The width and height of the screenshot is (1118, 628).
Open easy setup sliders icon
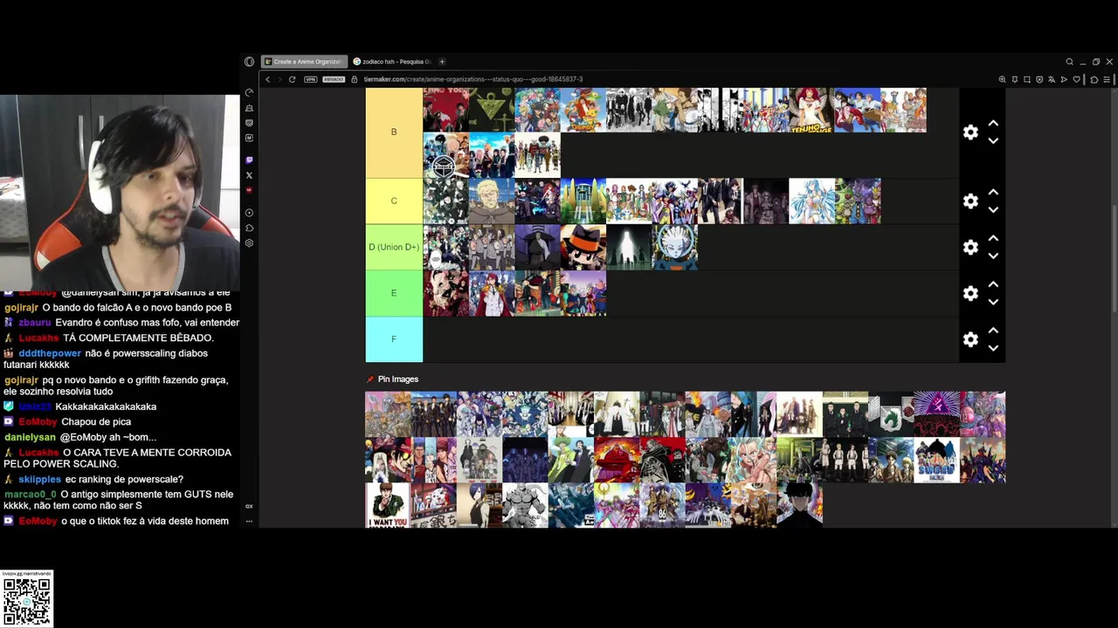click(1108, 79)
